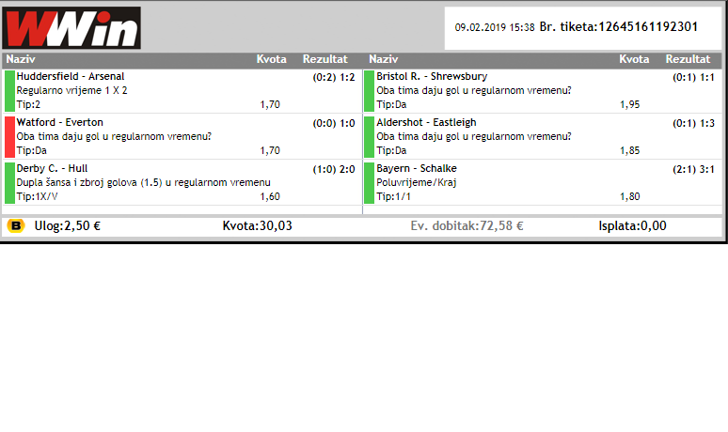Click the right Rezultat column header
The height and width of the screenshot is (432, 728).
[x=688, y=59]
